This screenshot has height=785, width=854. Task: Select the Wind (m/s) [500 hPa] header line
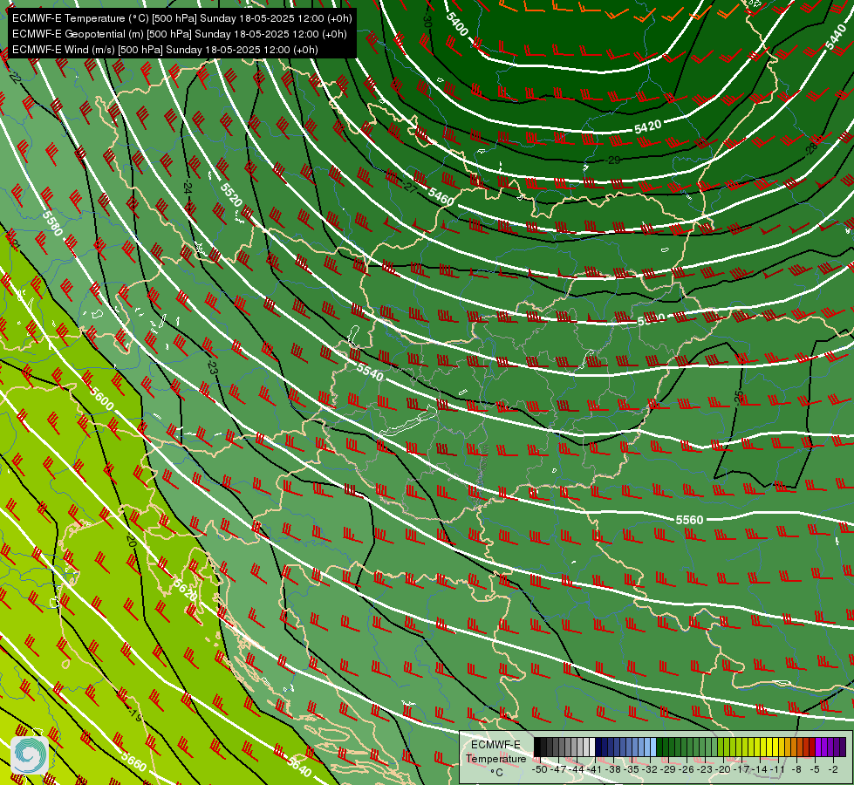(165, 50)
